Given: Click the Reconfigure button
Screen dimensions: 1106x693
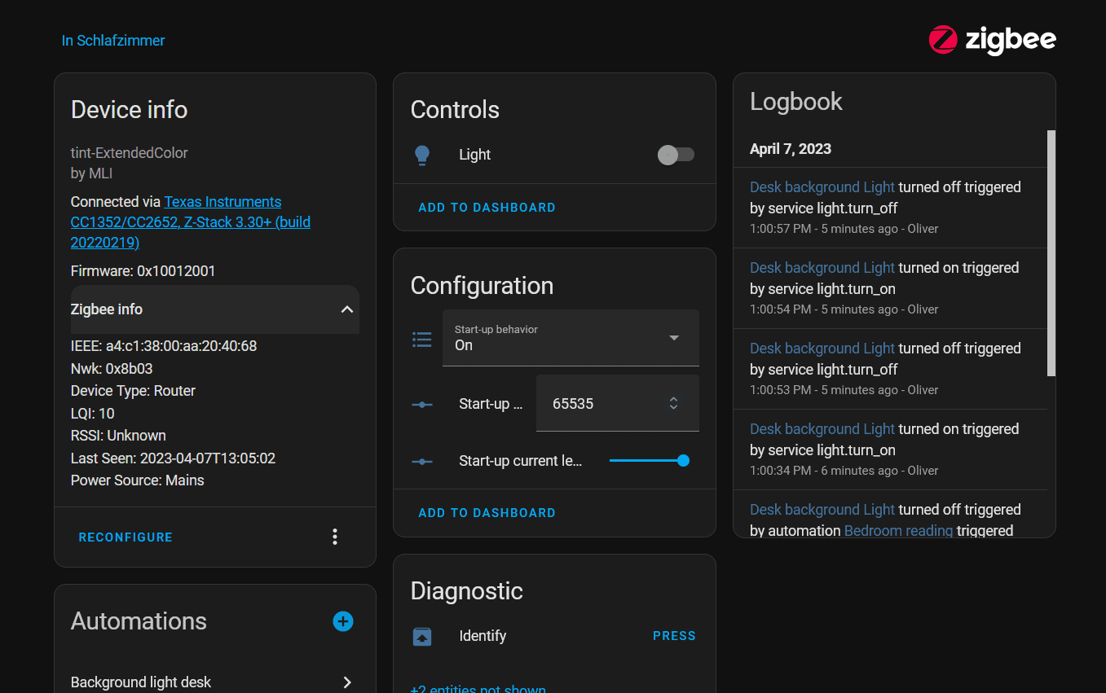Looking at the screenshot, I should click(x=126, y=537).
